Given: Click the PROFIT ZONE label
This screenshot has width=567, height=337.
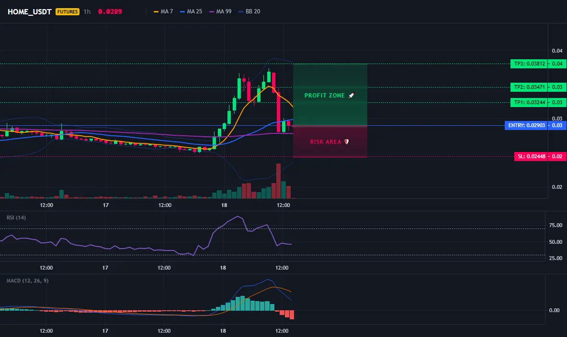Looking at the screenshot, I should coord(324,96).
